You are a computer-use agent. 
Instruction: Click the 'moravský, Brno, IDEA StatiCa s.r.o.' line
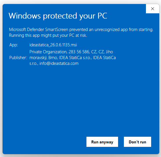pos(73,58)
